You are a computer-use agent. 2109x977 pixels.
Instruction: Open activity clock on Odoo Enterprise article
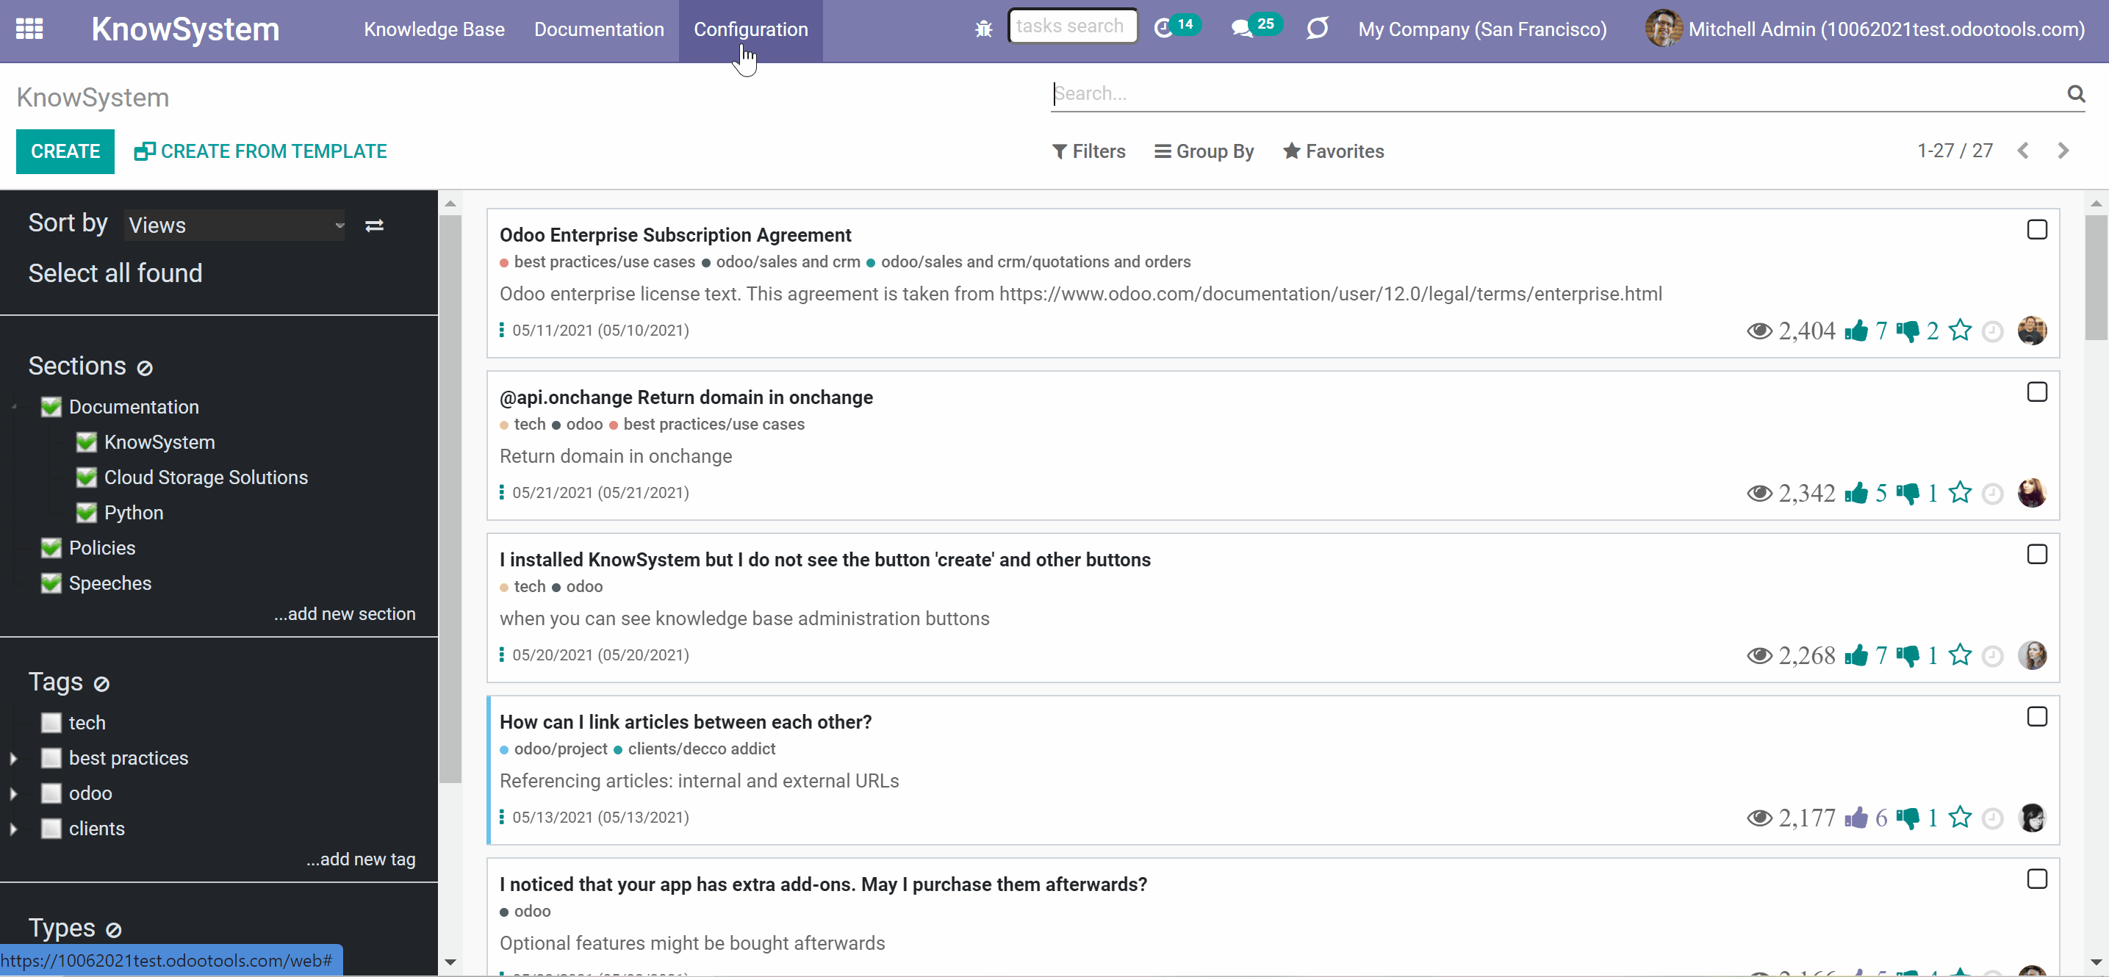click(x=1993, y=331)
